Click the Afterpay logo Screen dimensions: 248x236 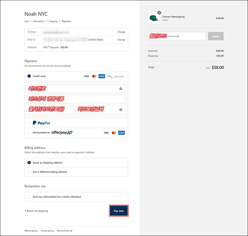point(62,132)
